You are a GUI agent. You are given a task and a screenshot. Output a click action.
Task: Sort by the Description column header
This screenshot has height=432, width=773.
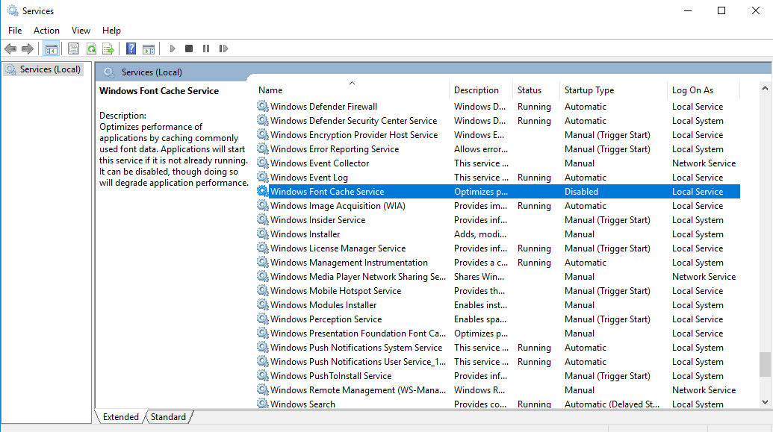point(481,90)
